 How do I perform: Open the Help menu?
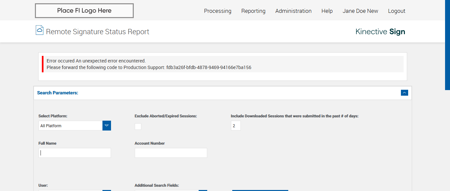point(327,11)
